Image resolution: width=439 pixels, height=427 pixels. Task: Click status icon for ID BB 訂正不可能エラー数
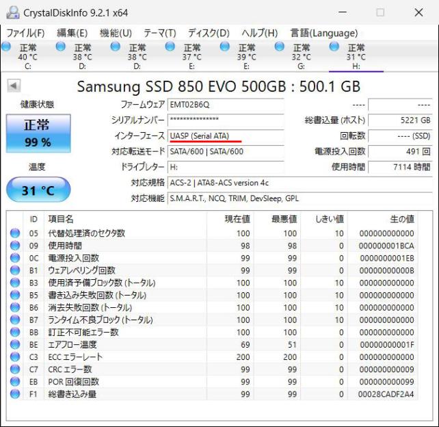click(x=15, y=332)
